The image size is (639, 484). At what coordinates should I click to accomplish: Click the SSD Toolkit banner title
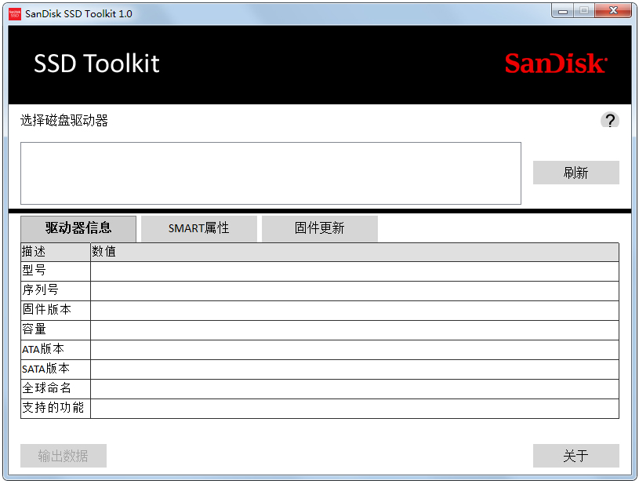96,64
